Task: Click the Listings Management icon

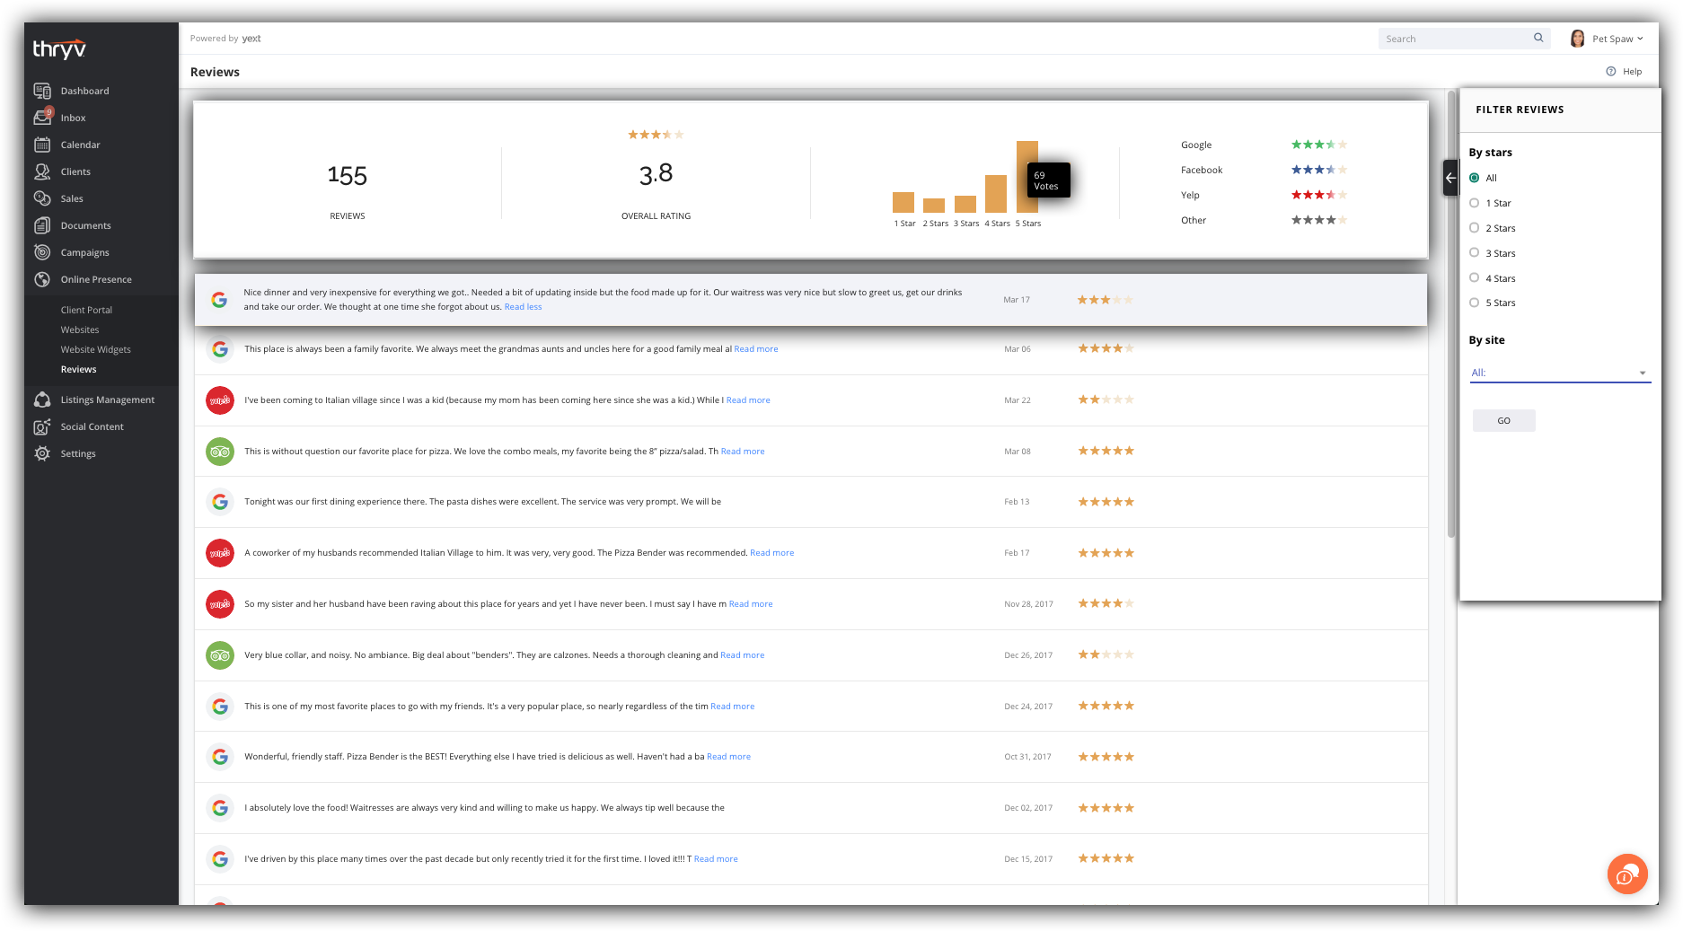Action: (x=42, y=400)
